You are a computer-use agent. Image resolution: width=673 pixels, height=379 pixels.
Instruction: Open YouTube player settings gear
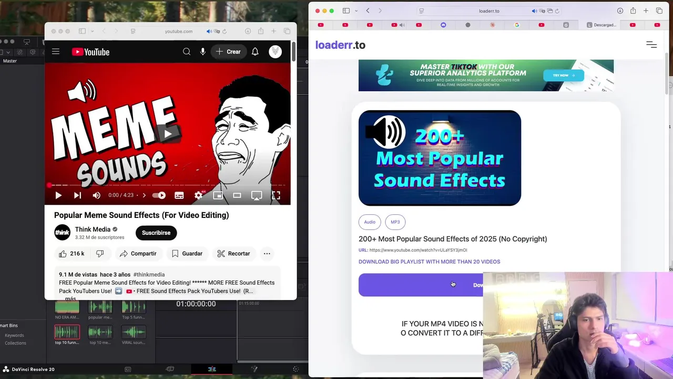pyautogui.click(x=198, y=195)
